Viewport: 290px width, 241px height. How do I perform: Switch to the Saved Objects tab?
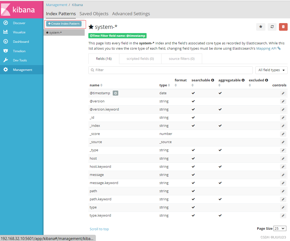click(x=94, y=14)
